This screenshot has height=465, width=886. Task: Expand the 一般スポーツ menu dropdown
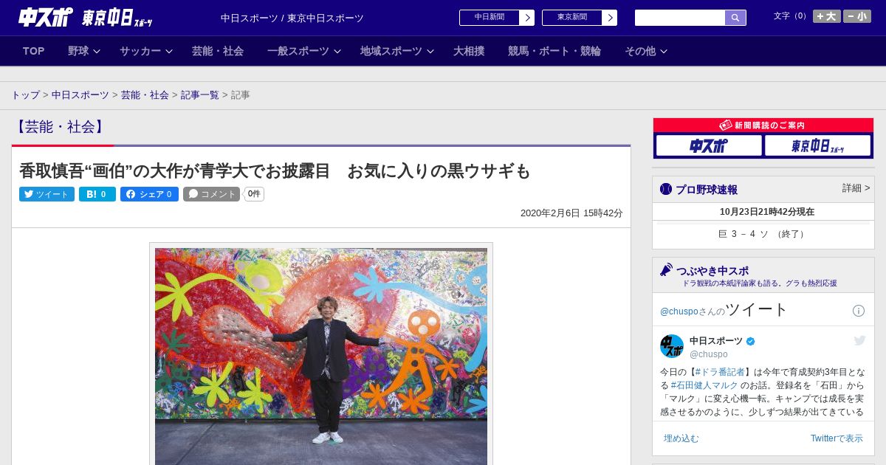point(303,51)
